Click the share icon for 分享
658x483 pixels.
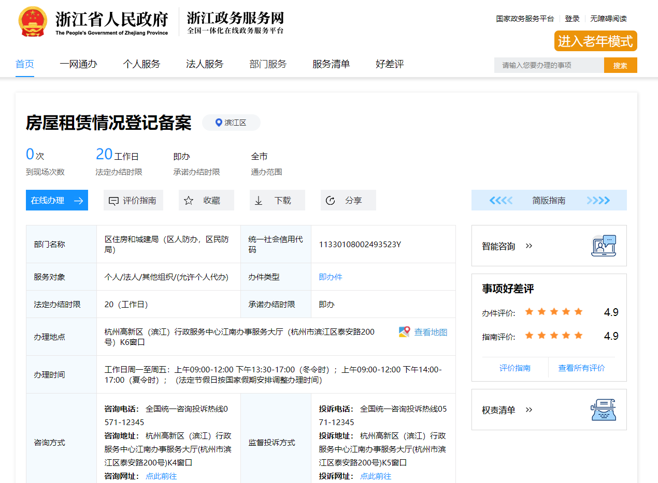[x=330, y=201]
